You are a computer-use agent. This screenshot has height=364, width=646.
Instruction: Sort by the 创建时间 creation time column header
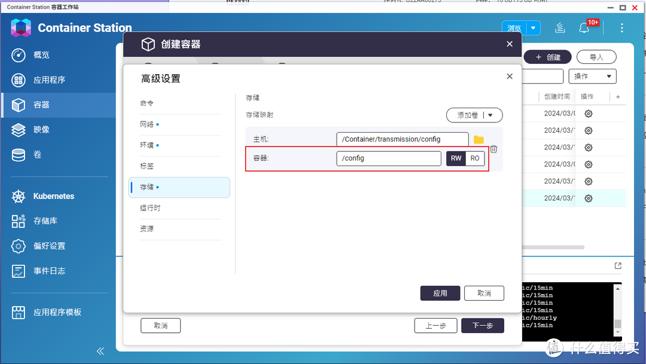[557, 97]
